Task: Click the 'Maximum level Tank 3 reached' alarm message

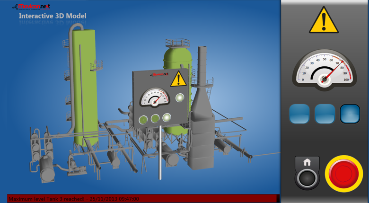Action: 46,199
